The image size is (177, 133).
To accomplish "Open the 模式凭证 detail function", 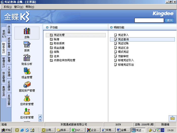I will (121, 52).
